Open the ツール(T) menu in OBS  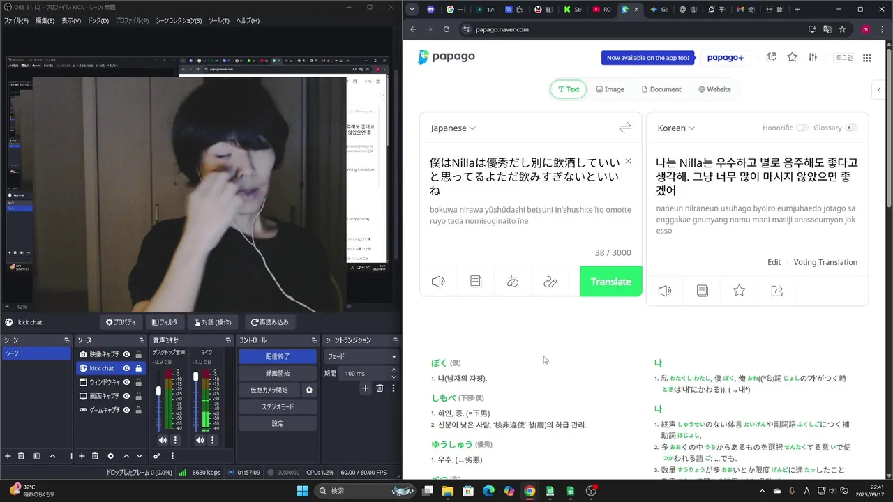click(x=218, y=20)
